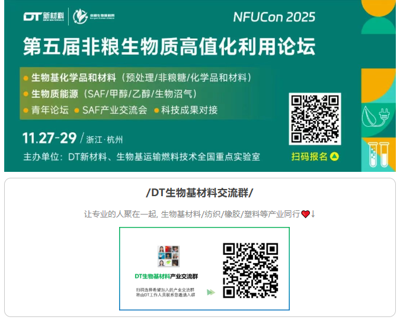Click the /DT生物基材料交流群/ heading
This screenshot has height=320, width=400.
[200, 193]
